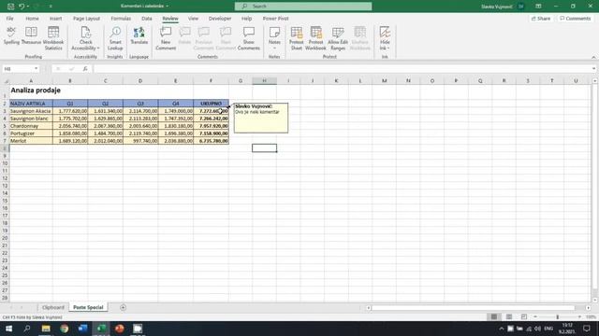Click the comment note box
The image size is (599, 336).
pyautogui.click(x=261, y=118)
